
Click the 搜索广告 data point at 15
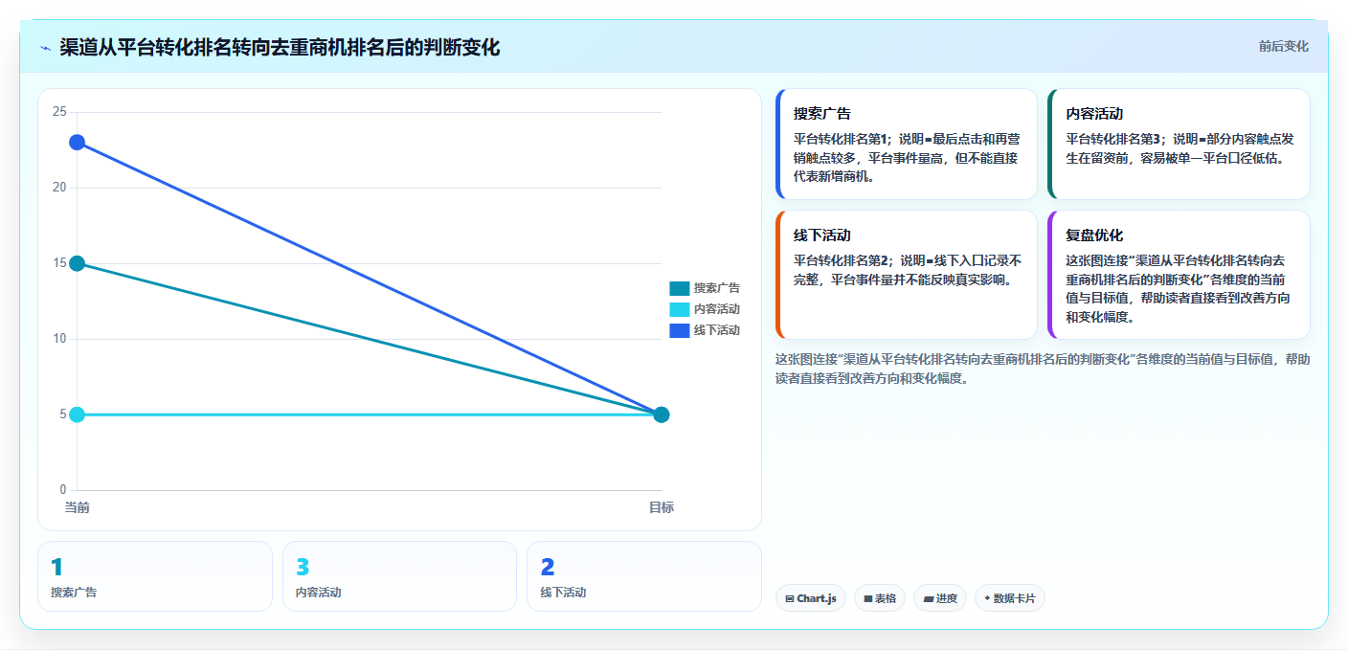[77, 263]
